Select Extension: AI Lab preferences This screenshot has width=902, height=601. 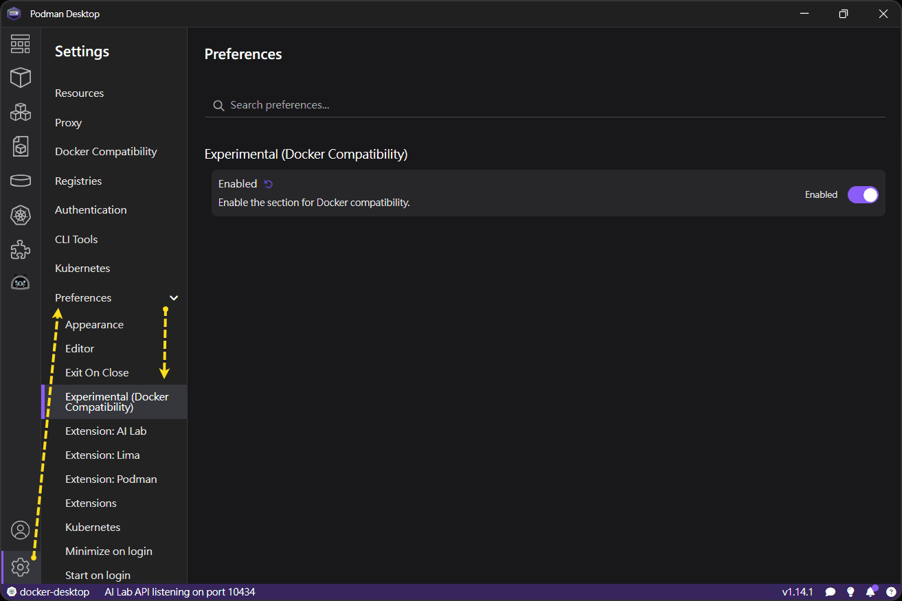[x=106, y=431]
